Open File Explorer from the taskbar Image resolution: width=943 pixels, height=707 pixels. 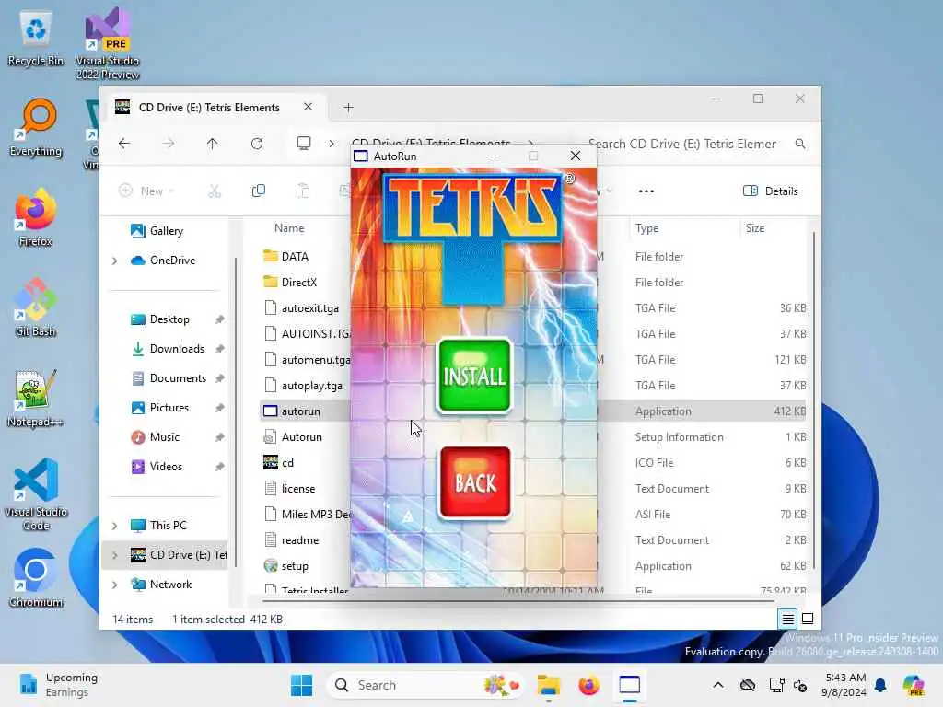click(549, 685)
